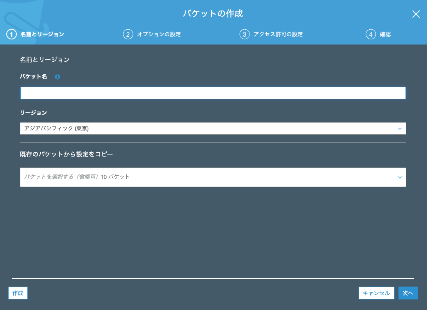Image resolution: width=427 pixels, height=310 pixels.
Task: Click the X close icon top right
Action: (416, 14)
